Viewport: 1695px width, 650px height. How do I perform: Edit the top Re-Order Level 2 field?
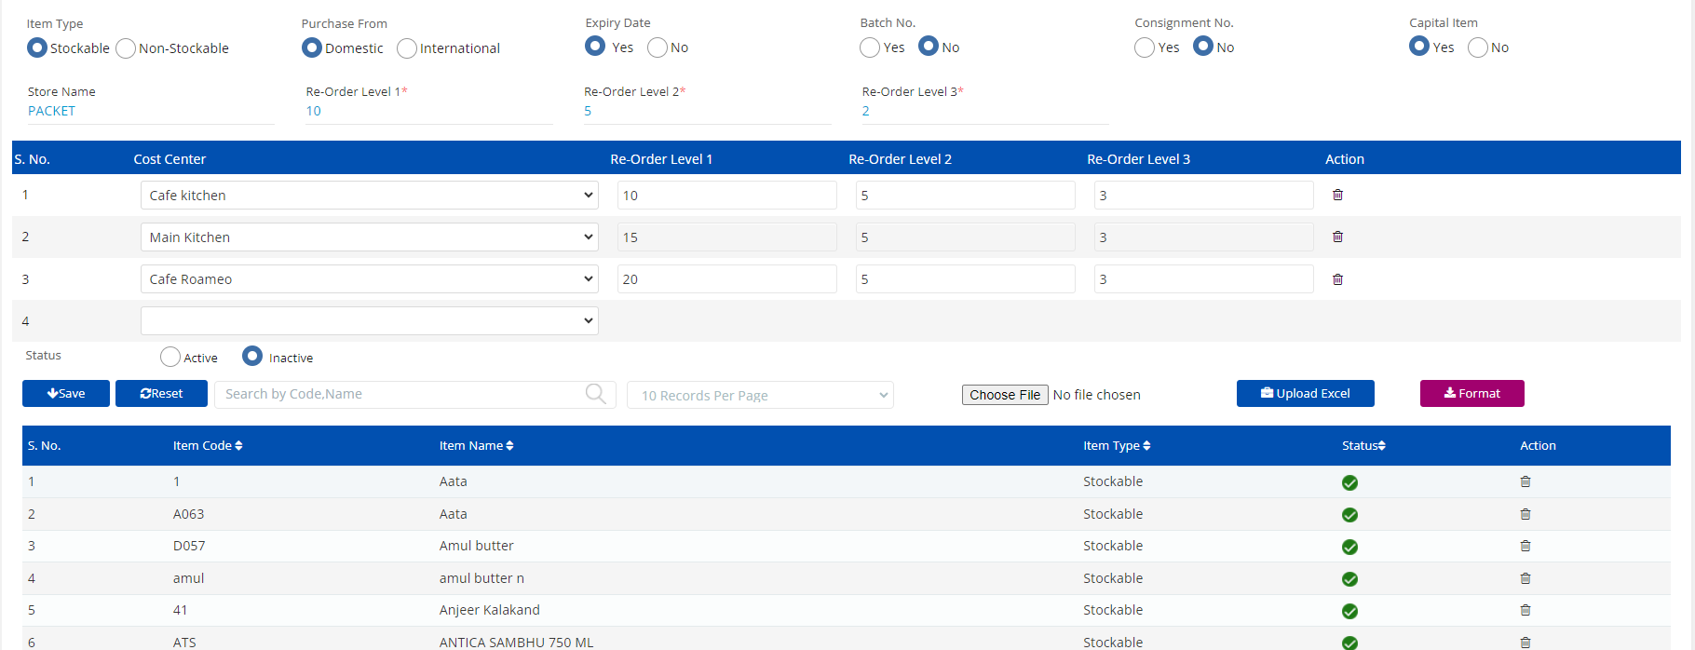click(708, 111)
